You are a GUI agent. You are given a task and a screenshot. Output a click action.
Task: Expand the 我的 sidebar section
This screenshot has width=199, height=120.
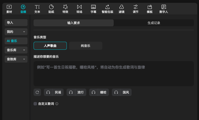(16, 32)
